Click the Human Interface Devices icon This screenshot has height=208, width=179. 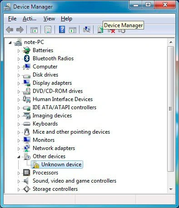27,99
